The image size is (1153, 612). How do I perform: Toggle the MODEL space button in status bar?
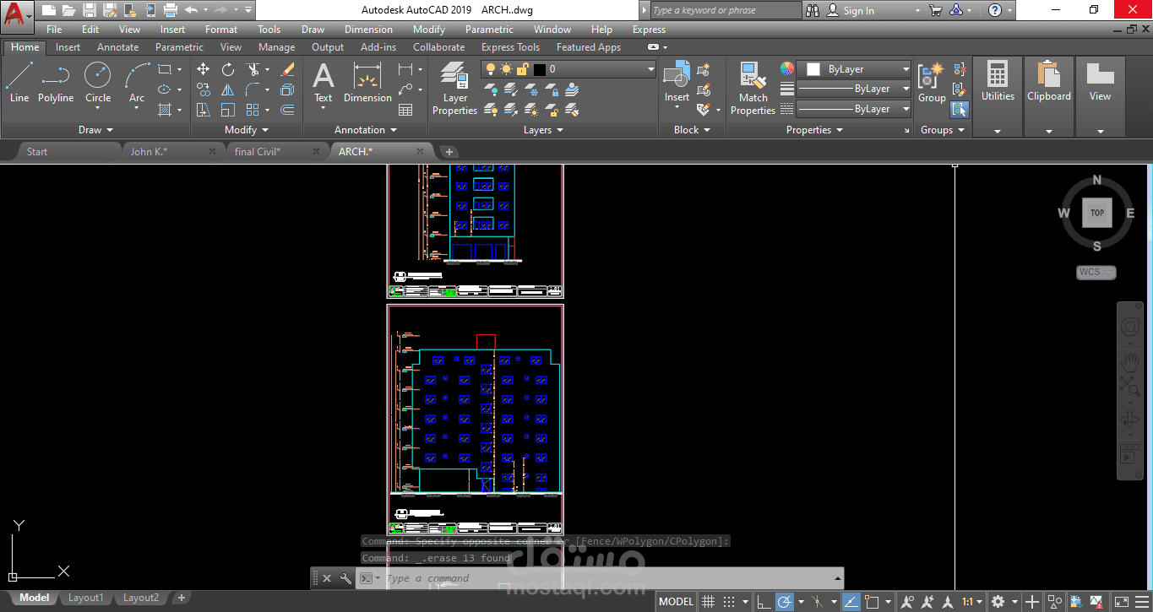click(676, 602)
